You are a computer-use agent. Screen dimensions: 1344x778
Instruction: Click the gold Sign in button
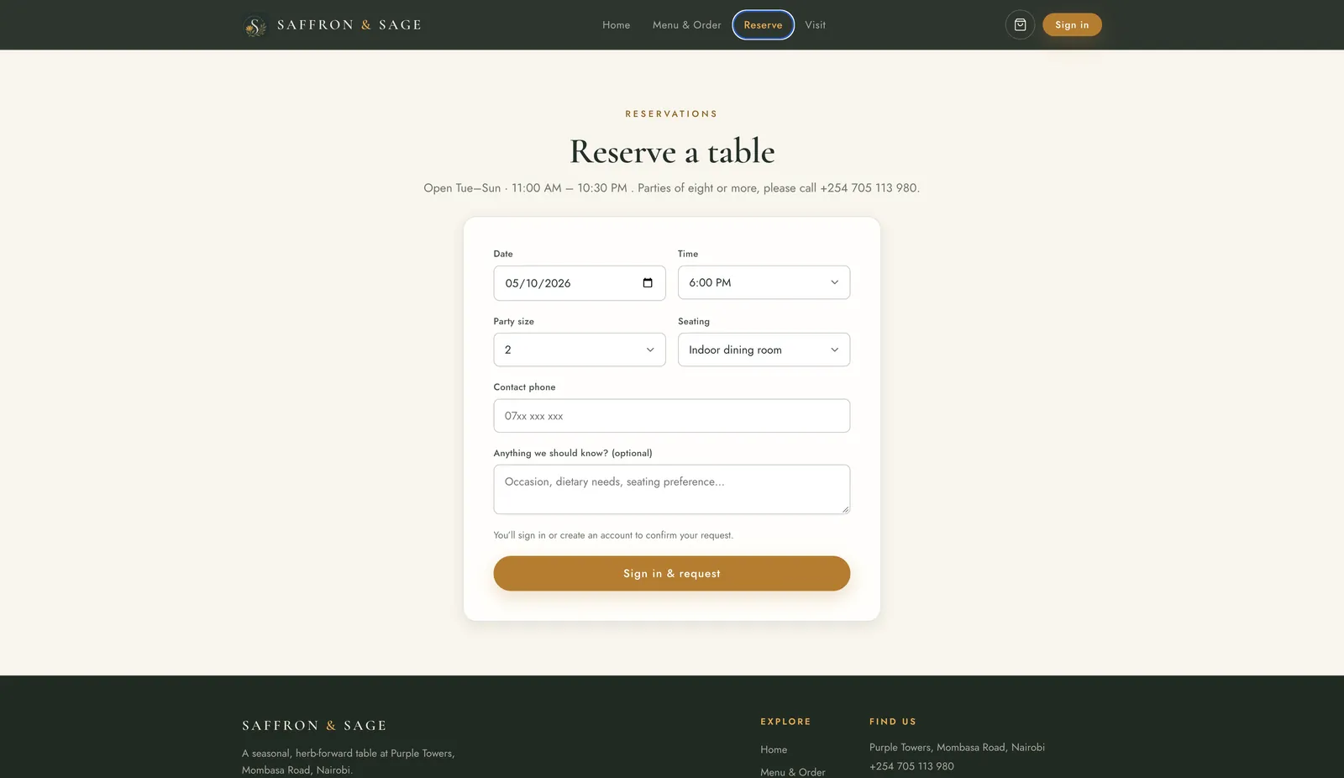[1072, 25]
